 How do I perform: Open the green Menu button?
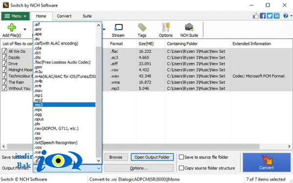[x=15, y=16]
